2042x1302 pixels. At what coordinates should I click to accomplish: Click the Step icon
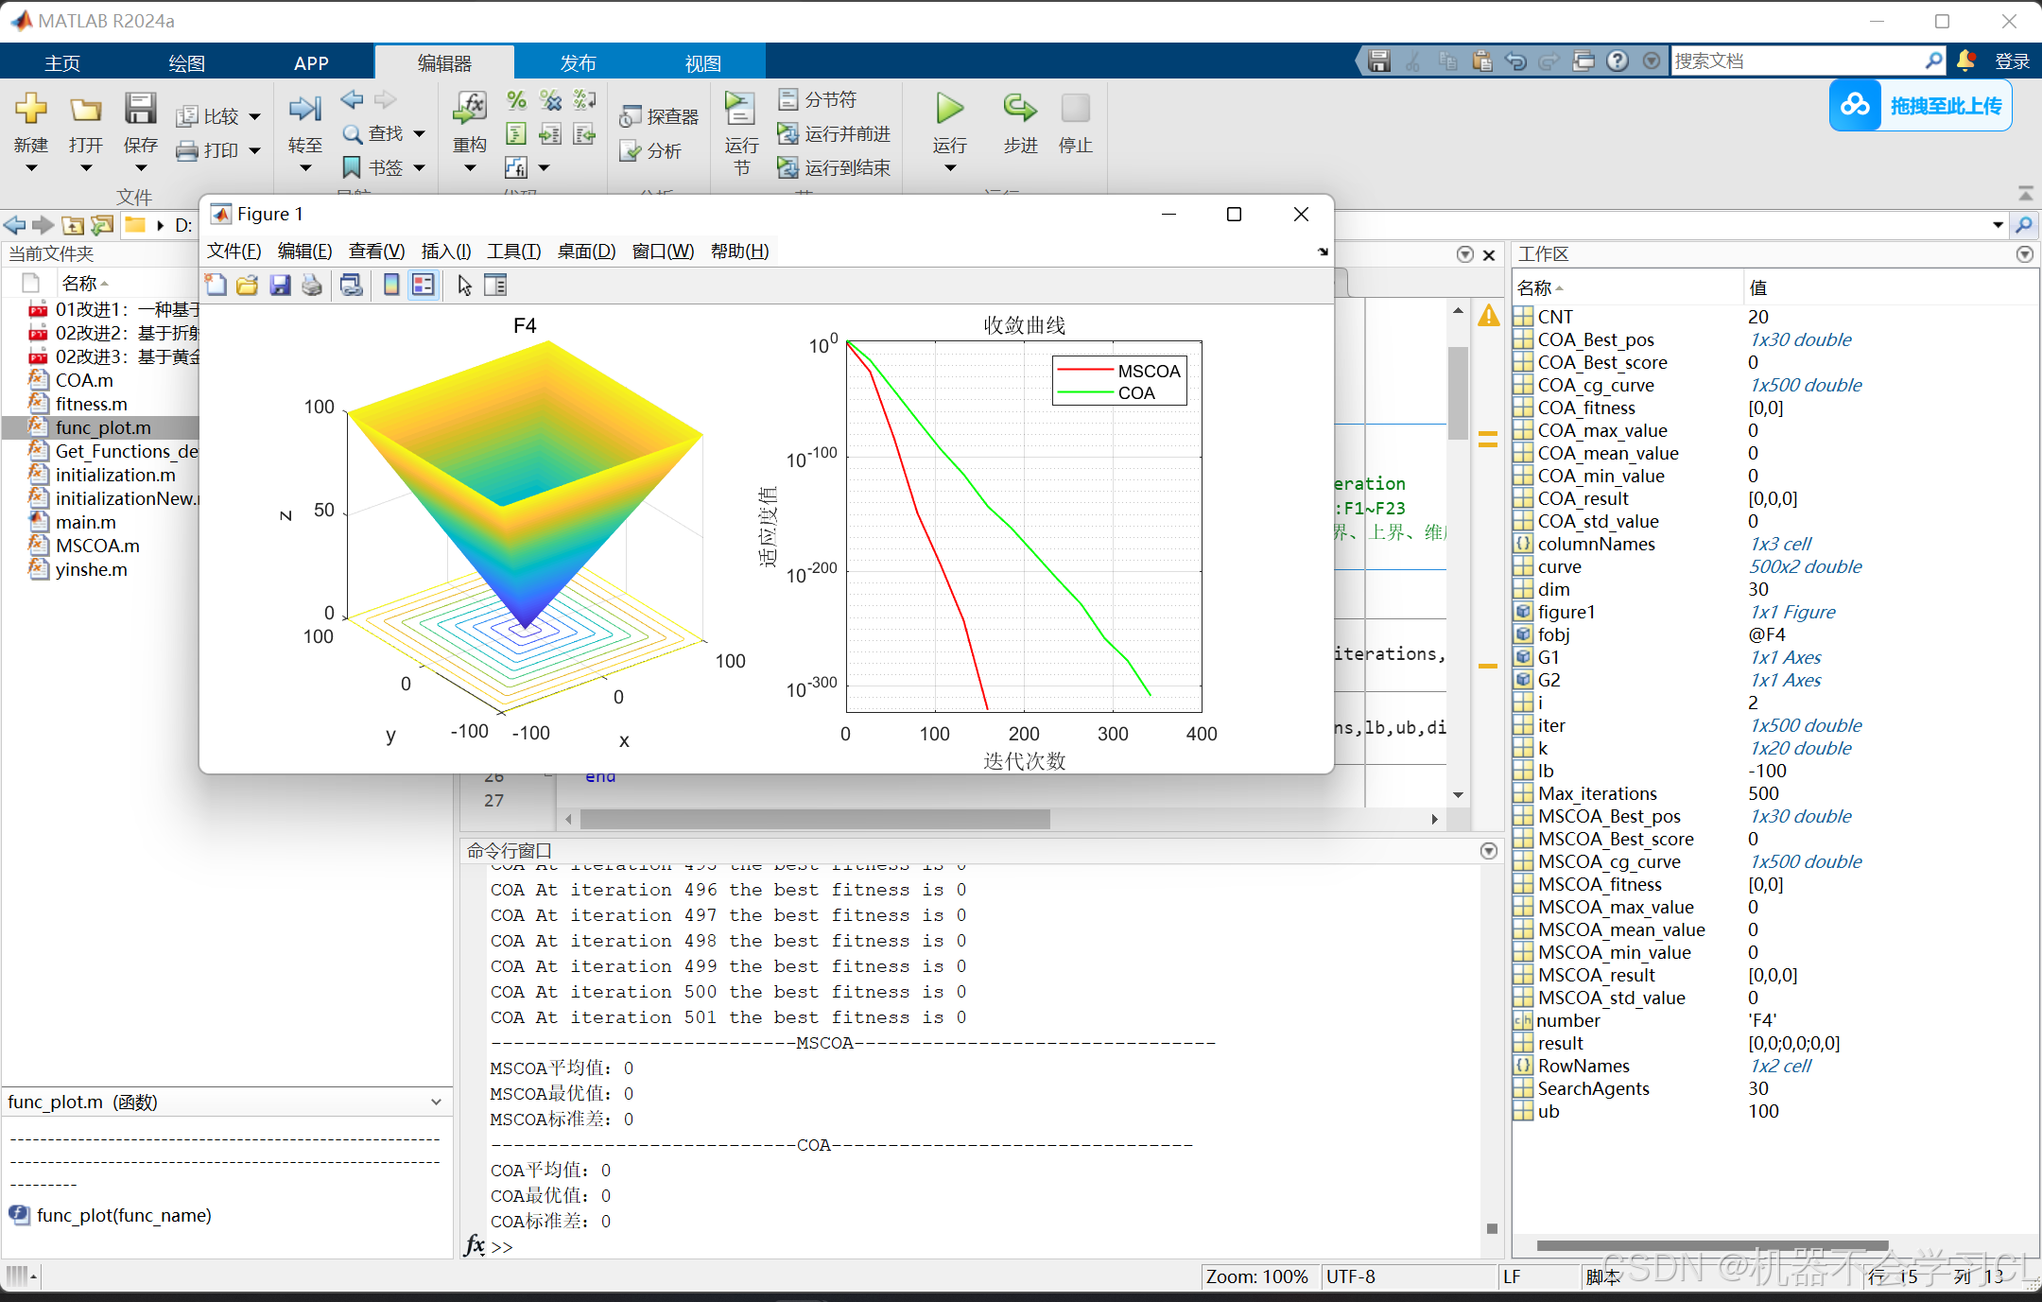click(1020, 108)
